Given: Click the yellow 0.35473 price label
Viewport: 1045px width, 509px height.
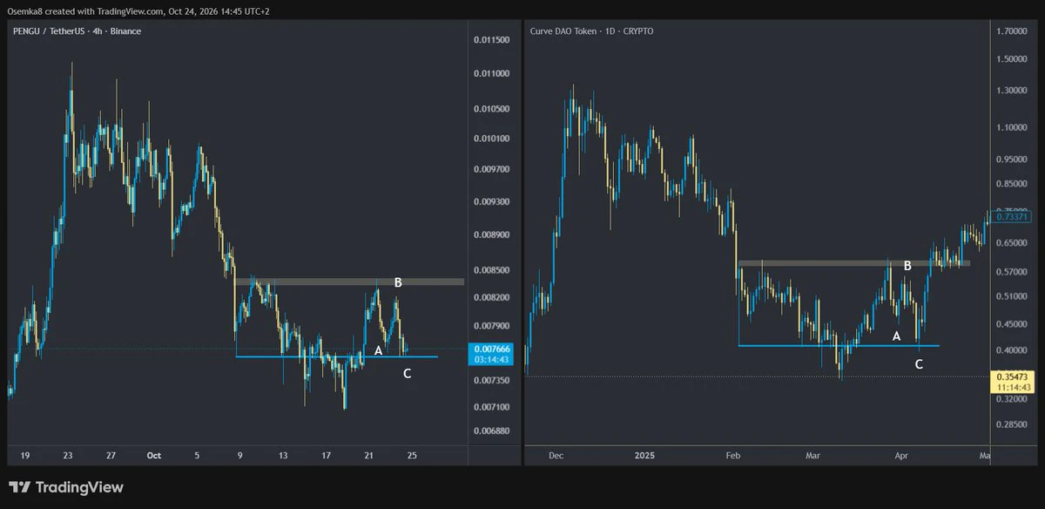Looking at the screenshot, I should point(1012,381).
